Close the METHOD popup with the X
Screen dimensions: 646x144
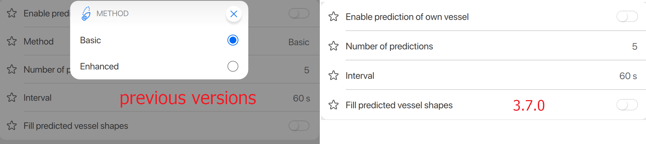pos(234,14)
